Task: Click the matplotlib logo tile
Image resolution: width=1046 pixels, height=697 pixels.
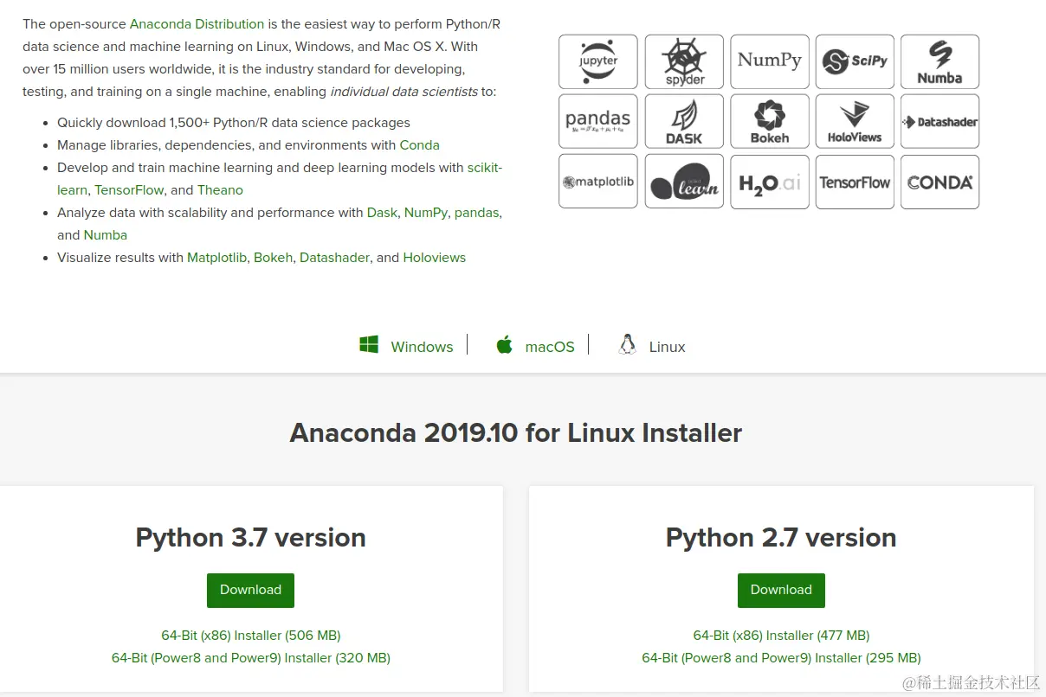Action: (598, 182)
